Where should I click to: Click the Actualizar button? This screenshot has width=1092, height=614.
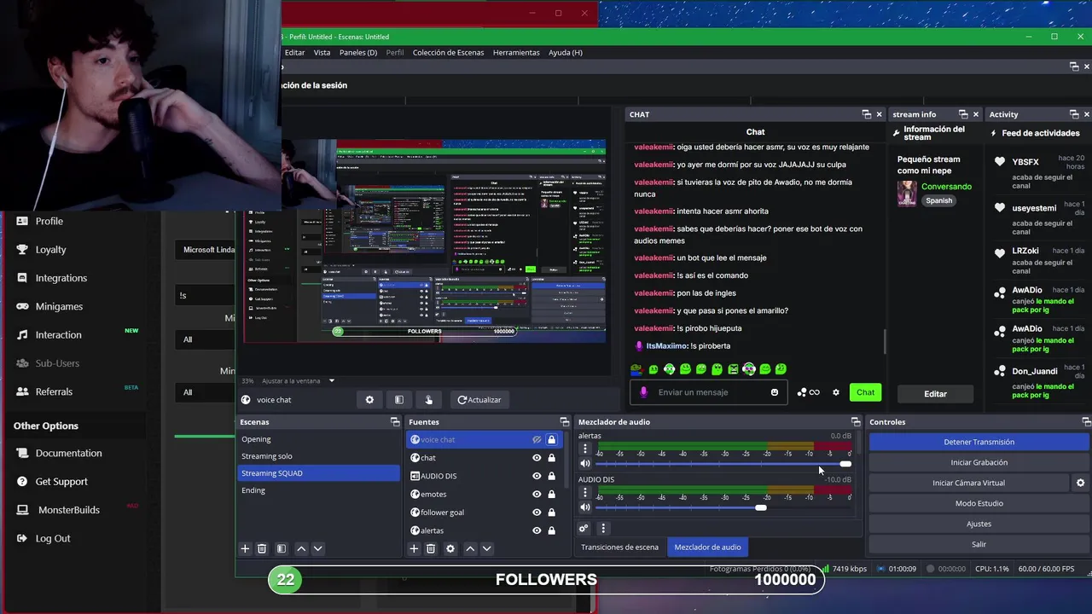click(479, 399)
